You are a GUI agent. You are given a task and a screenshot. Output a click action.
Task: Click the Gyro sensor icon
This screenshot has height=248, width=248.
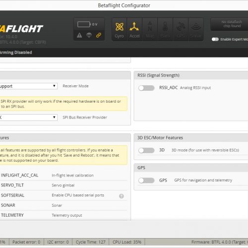(119, 29)
